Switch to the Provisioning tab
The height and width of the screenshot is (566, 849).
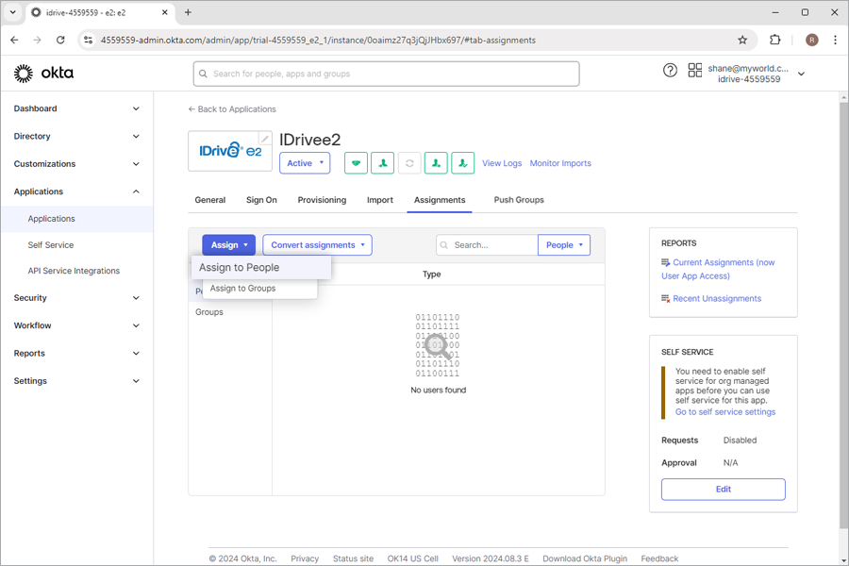coord(322,200)
